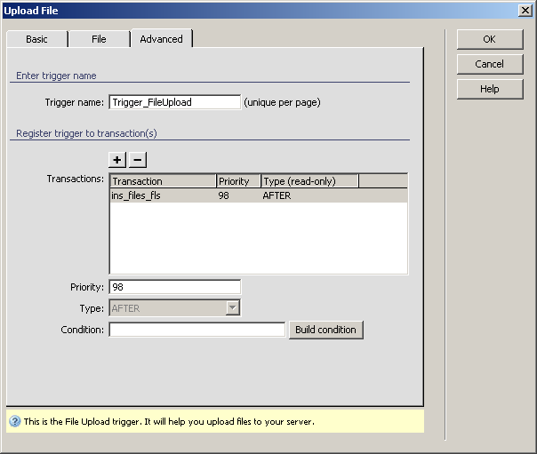Click the help question mark icon

click(14, 422)
